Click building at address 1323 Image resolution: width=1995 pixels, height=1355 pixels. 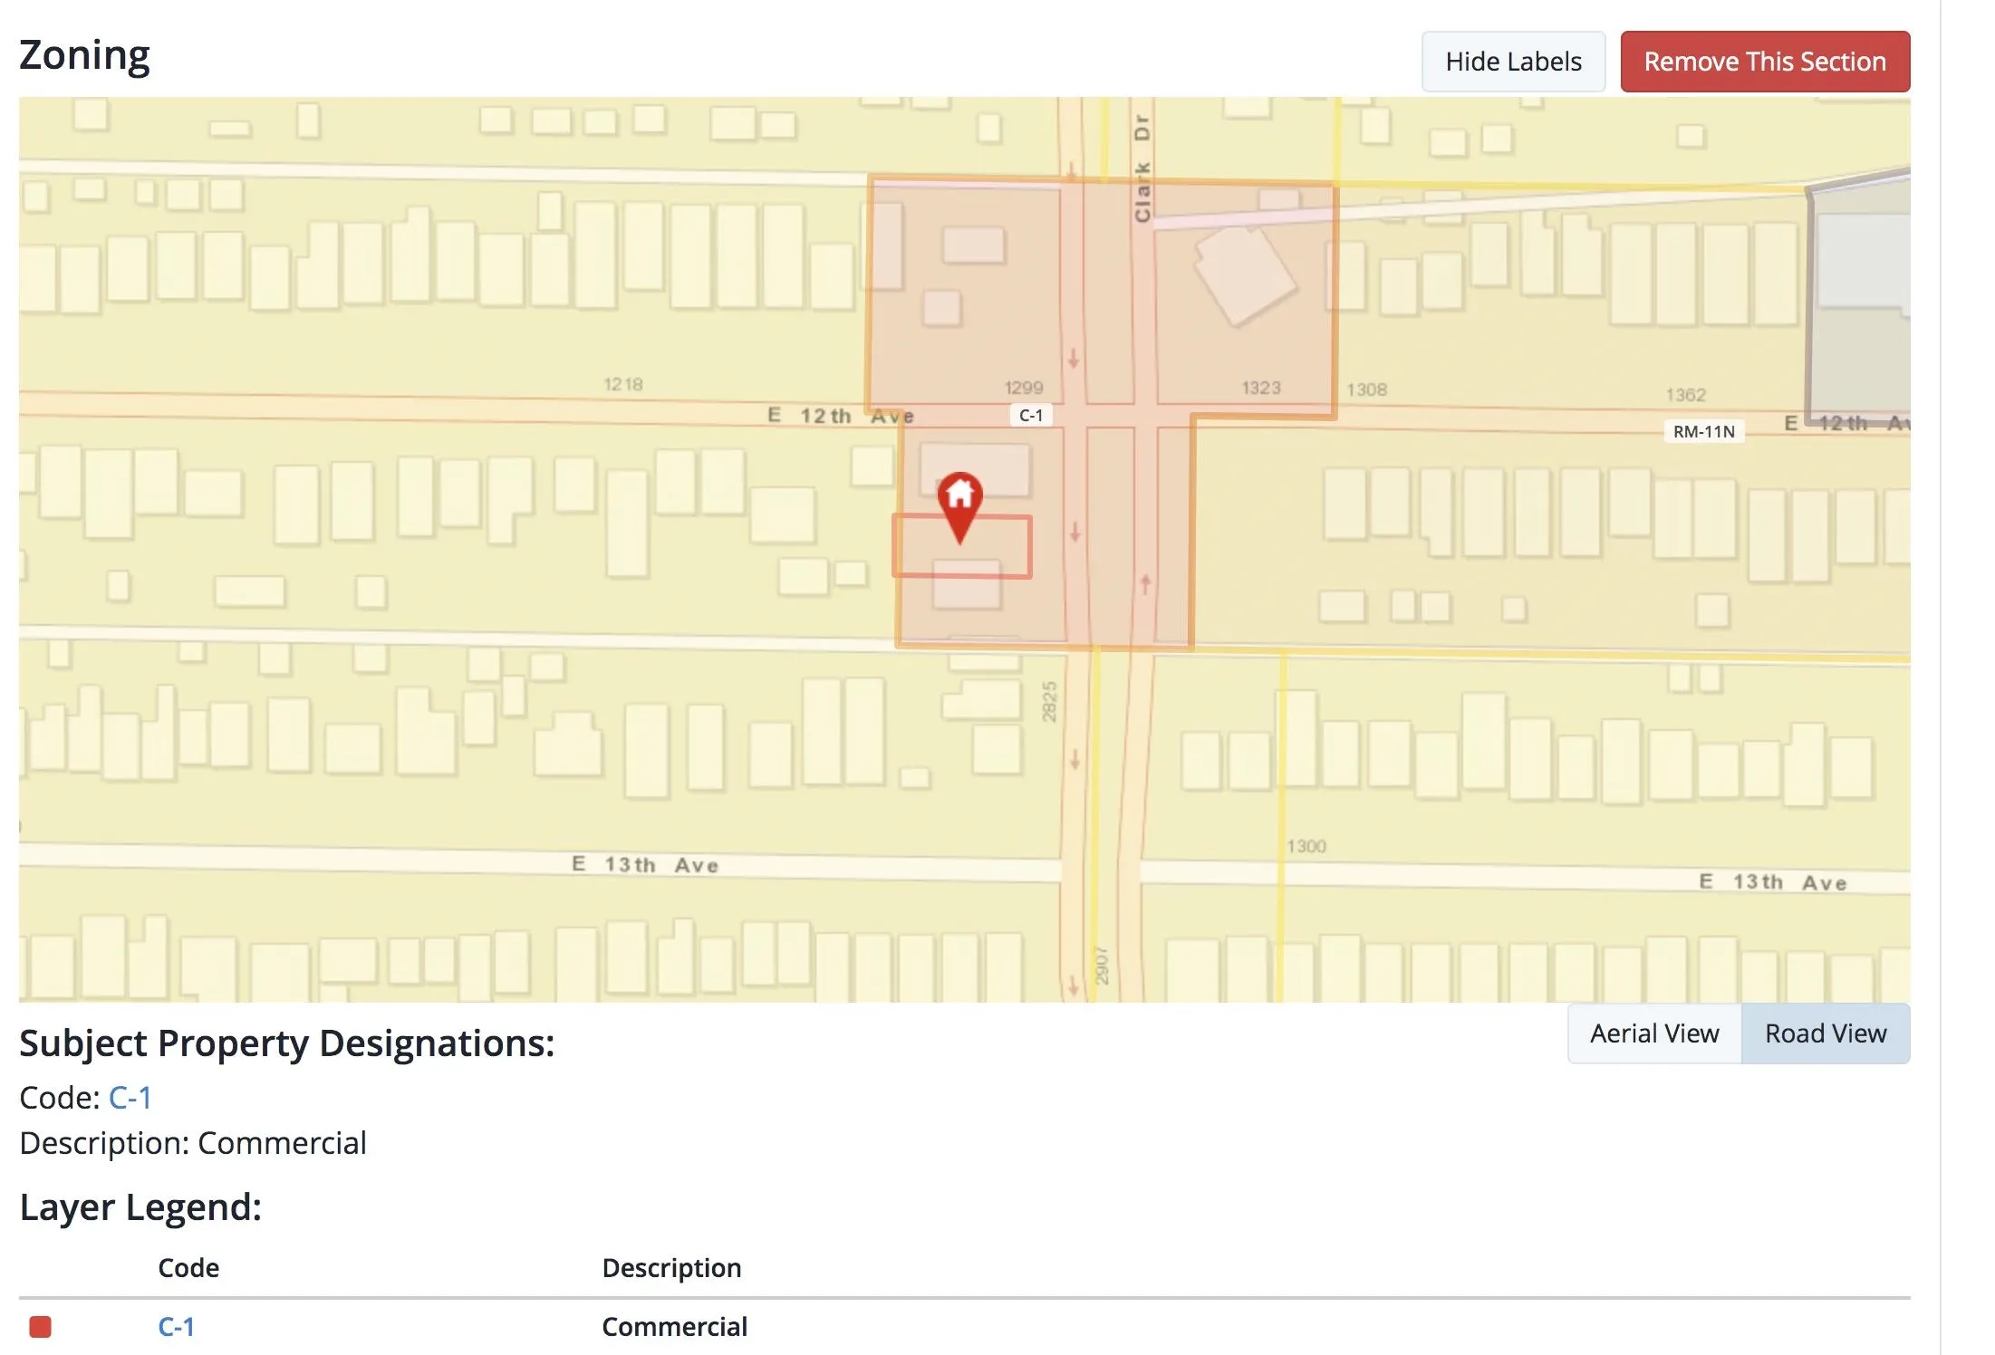coord(1245,275)
